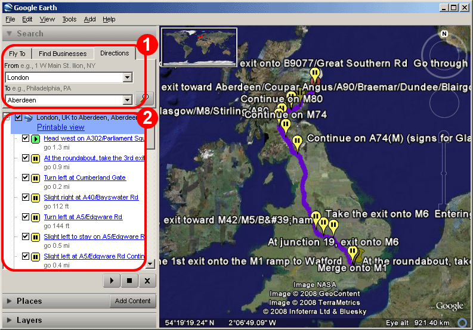Open the From London dropdown list
Image resolution: width=473 pixels, height=330 pixels.
127,77
